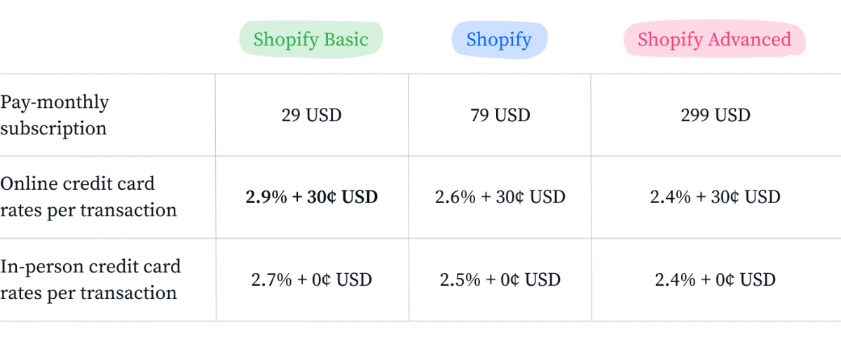Click the word 'subscription' in the first row
The width and height of the screenshot is (841, 341).
click(53, 129)
